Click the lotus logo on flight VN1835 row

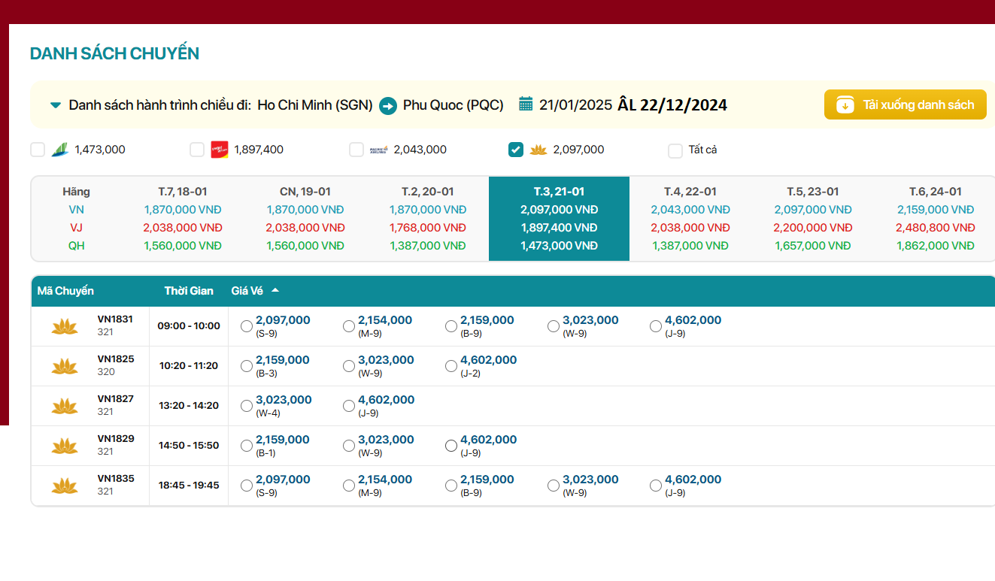tap(65, 486)
